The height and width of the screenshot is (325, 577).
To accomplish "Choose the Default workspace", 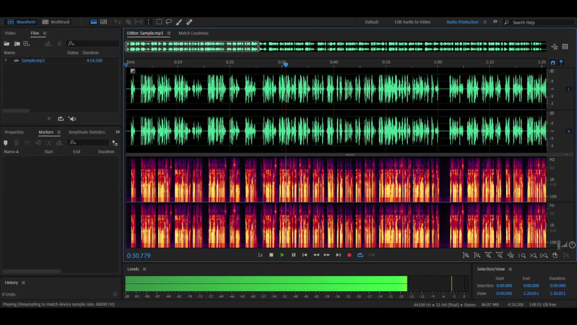I will click(372, 22).
